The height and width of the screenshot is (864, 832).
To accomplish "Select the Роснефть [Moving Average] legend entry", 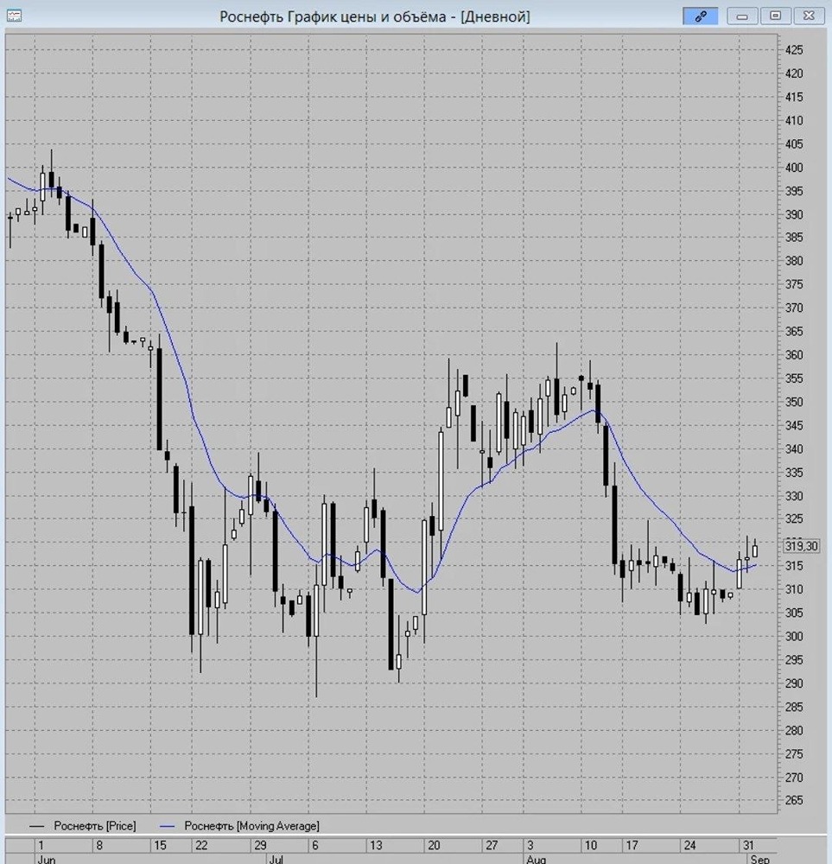I will [x=251, y=826].
